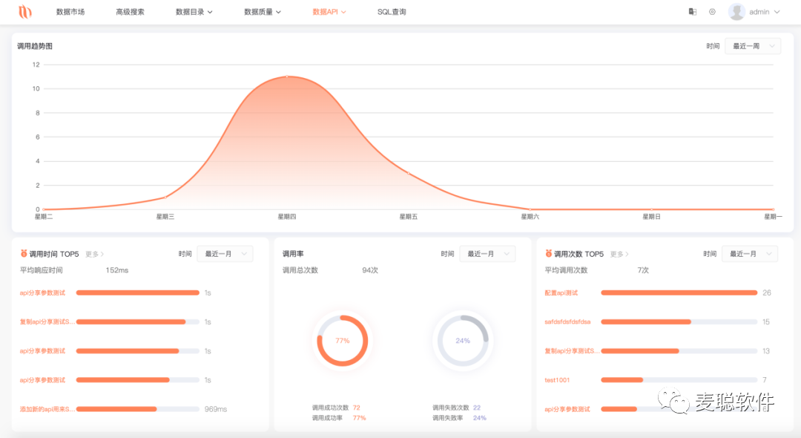Click count 26 for 配置api测试
Screen dimensions: 801x438
[767, 292]
